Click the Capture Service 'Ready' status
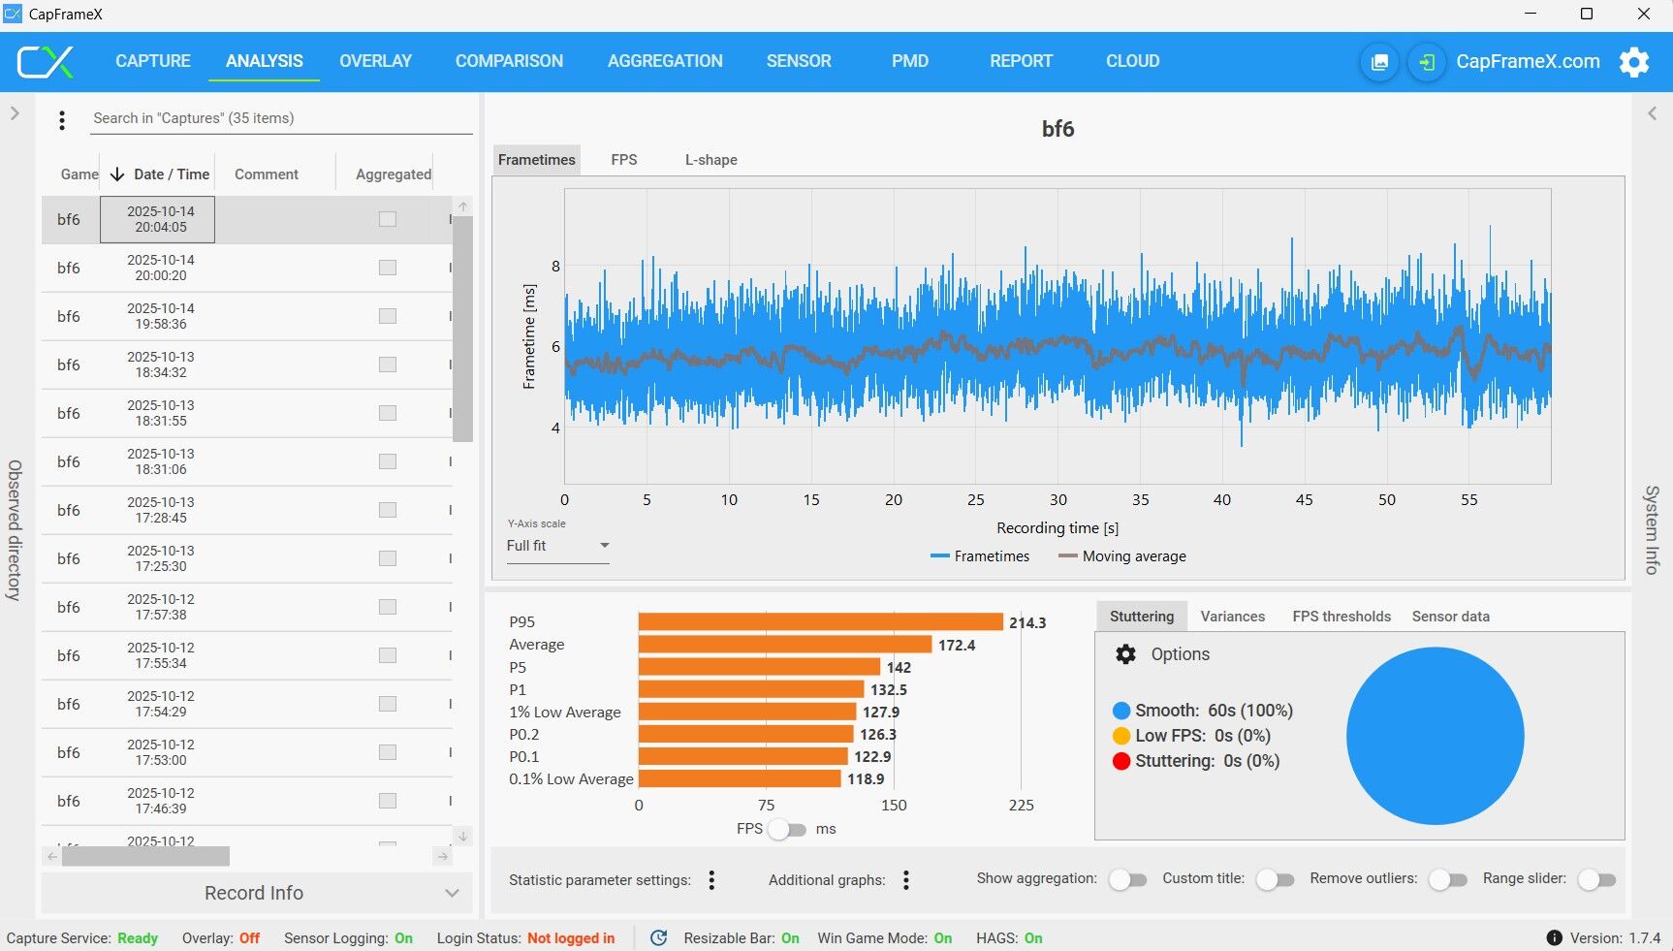This screenshot has width=1673, height=951. pyautogui.click(x=138, y=938)
